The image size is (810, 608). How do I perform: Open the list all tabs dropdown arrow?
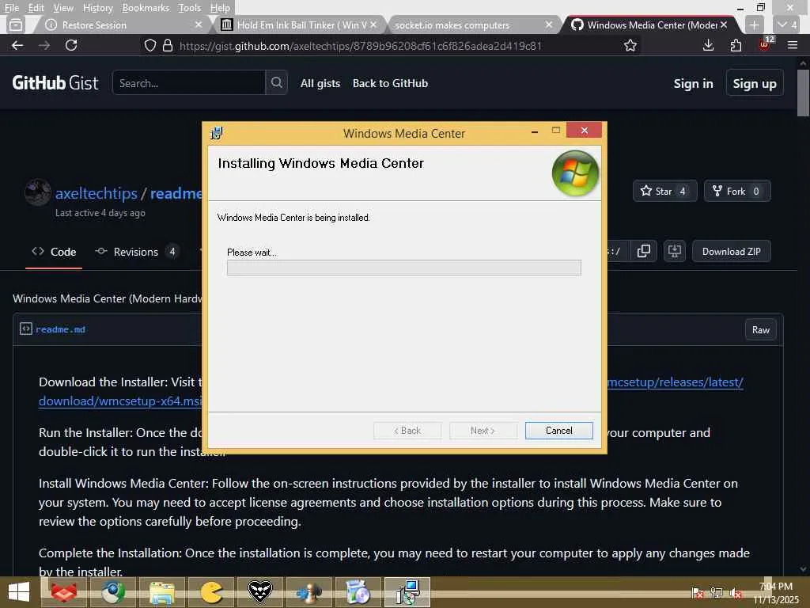pos(787,25)
